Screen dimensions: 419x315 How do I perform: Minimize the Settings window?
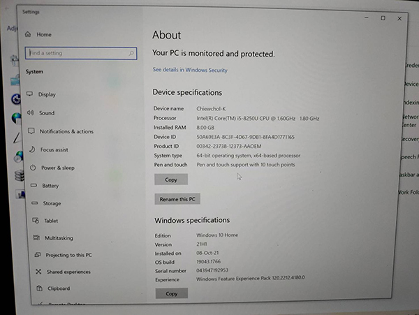[367, 17]
